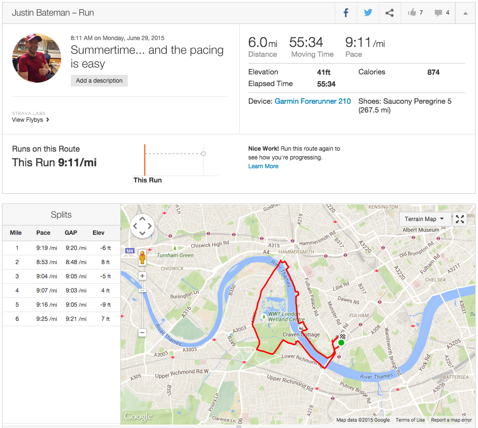The width and height of the screenshot is (478, 428).
Task: Open the generic share icon
Action: pyautogui.click(x=389, y=13)
